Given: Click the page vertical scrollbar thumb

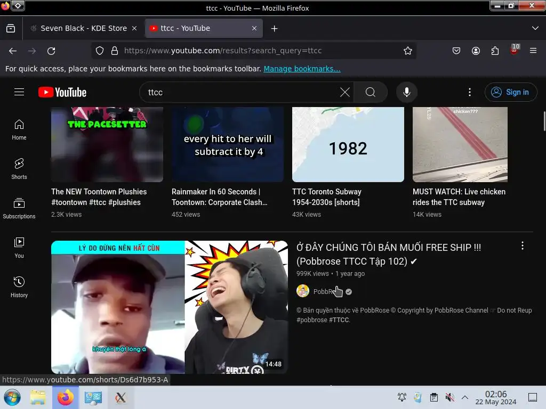Looking at the screenshot, I should point(544,121).
